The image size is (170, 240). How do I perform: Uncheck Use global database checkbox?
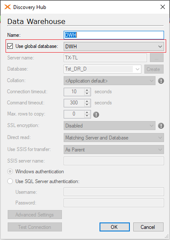click(x=10, y=46)
